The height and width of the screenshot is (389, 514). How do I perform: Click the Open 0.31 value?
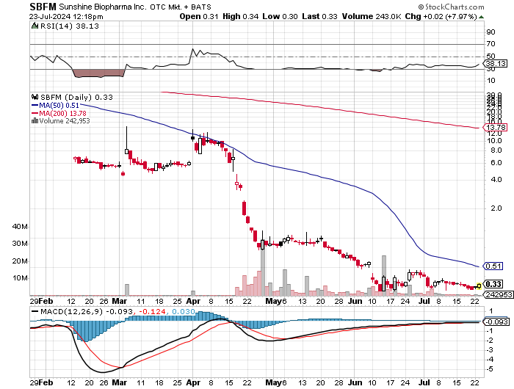click(199, 16)
